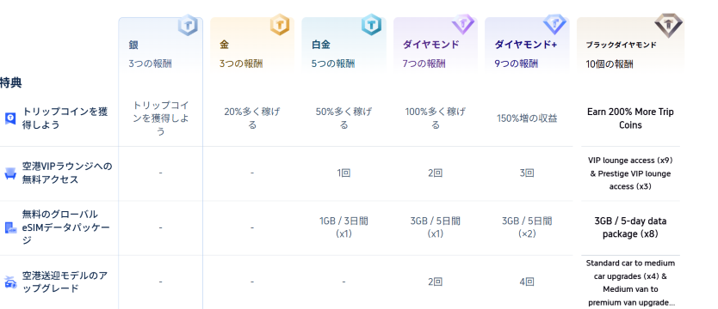Viewport: 718px width, 309px height.
Task: Click the Black Diamond tier badge icon
Action: click(x=668, y=25)
